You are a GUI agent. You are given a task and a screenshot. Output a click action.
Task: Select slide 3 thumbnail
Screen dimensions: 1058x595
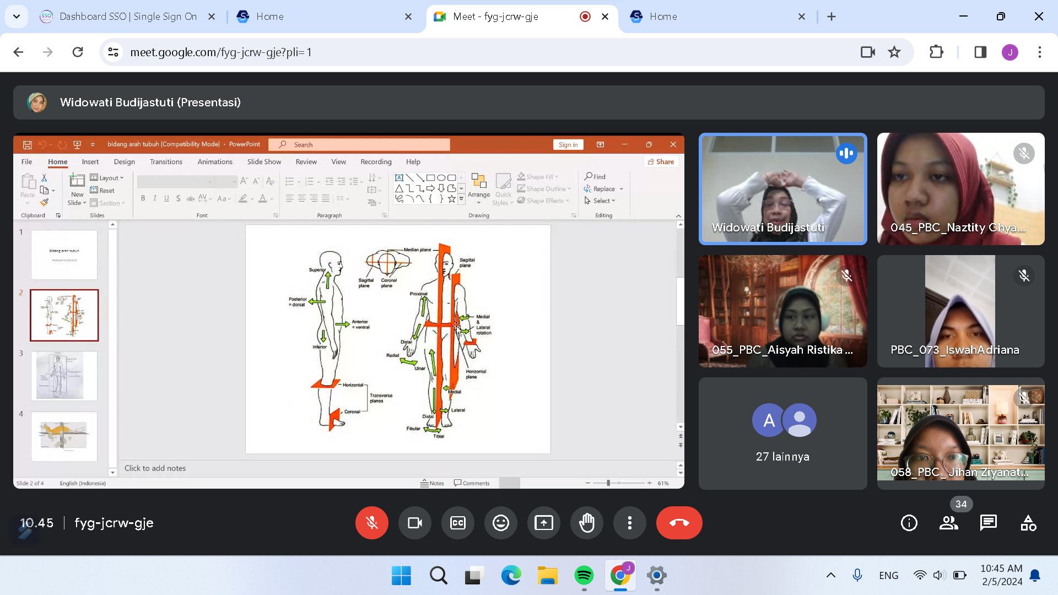click(64, 376)
